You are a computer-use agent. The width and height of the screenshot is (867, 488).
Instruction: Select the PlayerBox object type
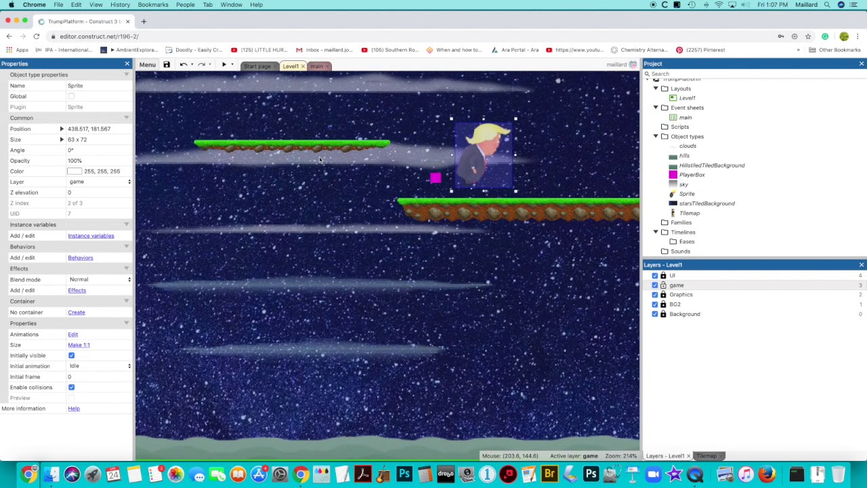[x=692, y=175]
